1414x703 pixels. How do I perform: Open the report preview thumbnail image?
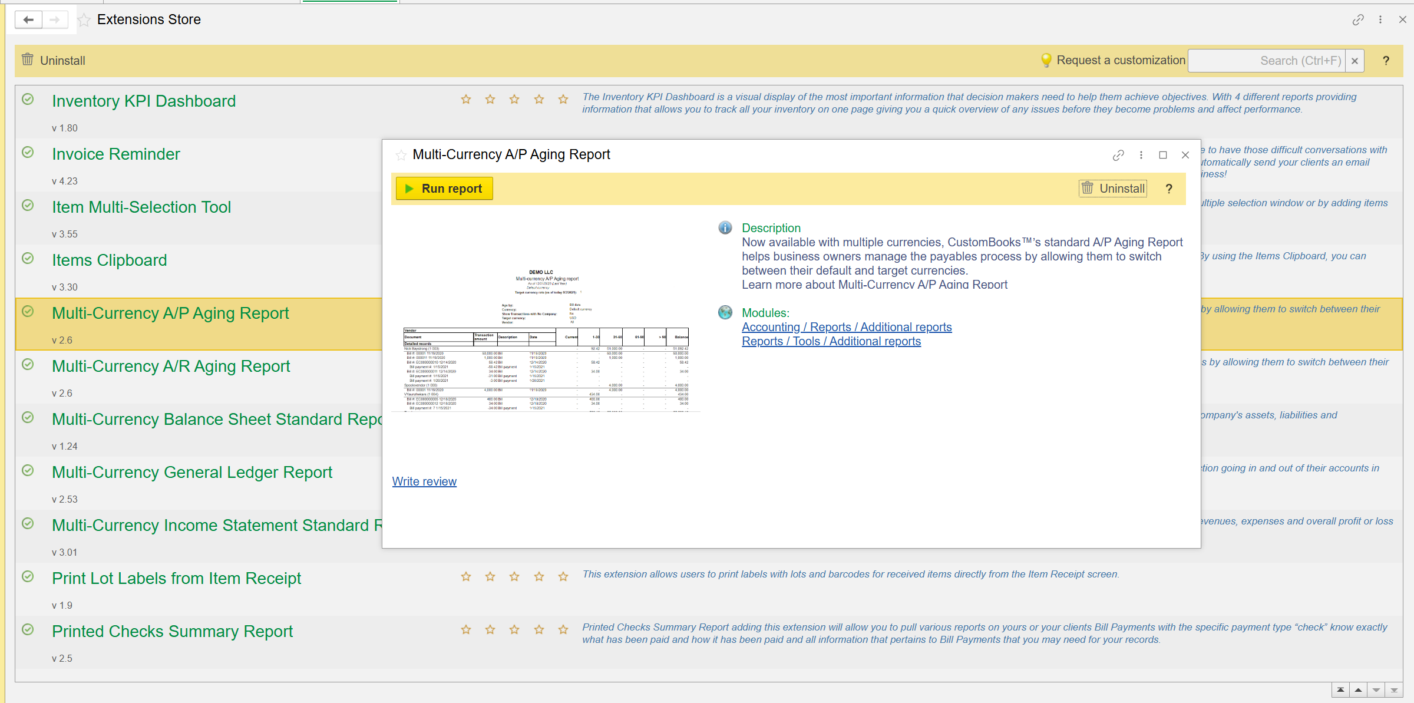pyautogui.click(x=546, y=340)
